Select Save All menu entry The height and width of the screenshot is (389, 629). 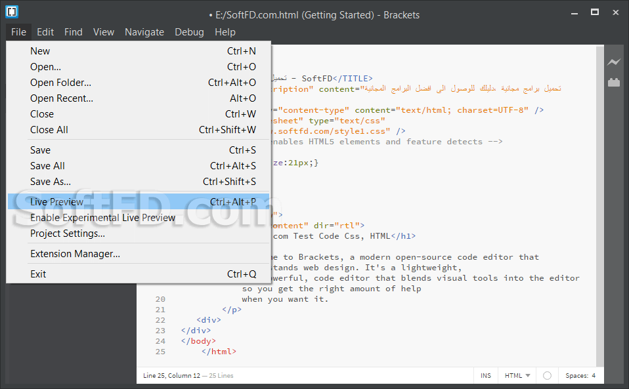click(139, 166)
